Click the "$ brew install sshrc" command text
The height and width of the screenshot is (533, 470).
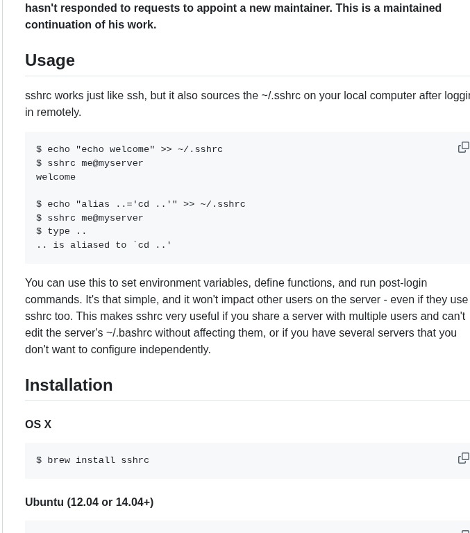click(x=92, y=460)
